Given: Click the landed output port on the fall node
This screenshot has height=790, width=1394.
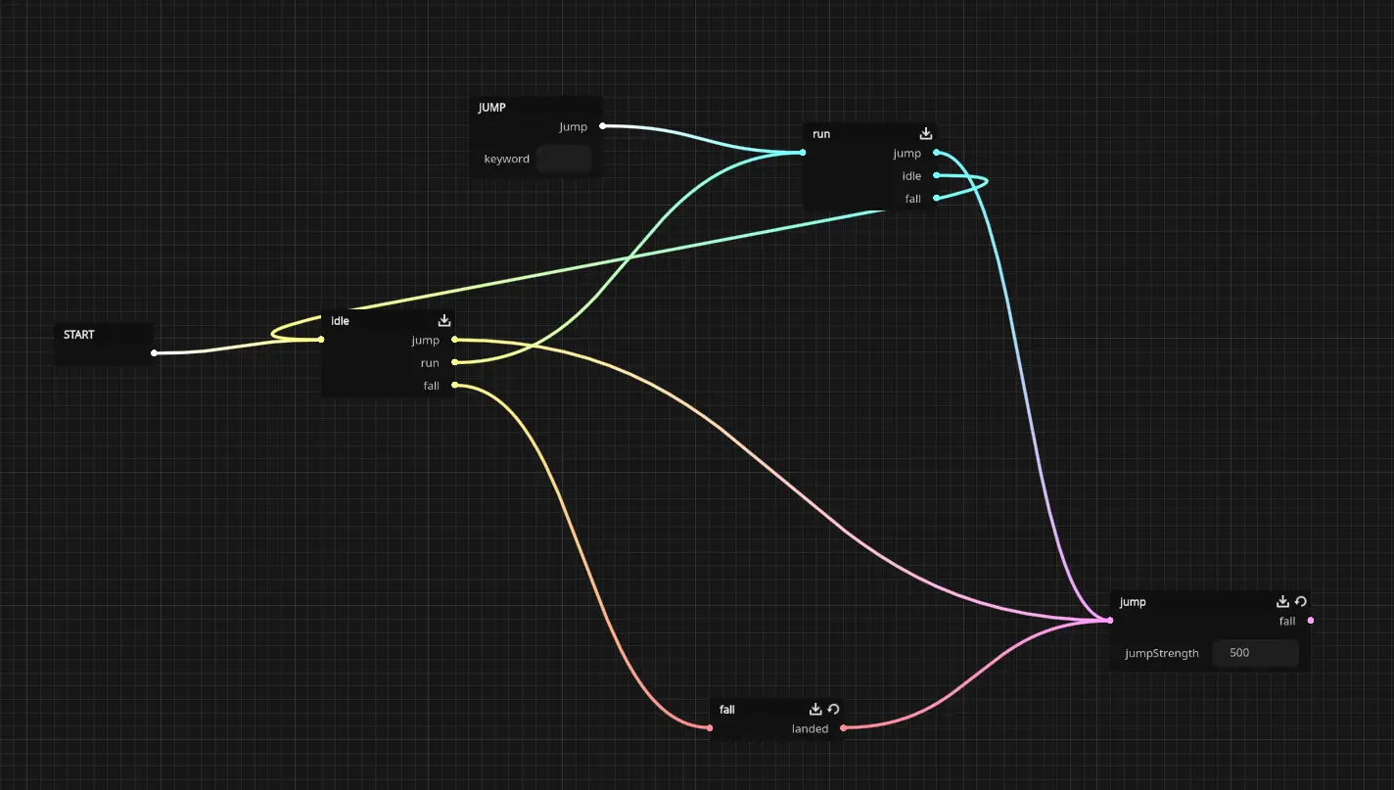Looking at the screenshot, I should [x=843, y=728].
